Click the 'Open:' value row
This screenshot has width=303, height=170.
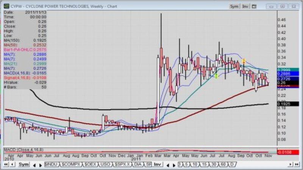click(25, 22)
